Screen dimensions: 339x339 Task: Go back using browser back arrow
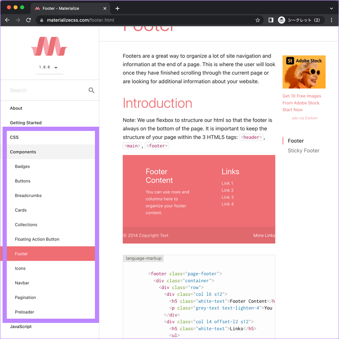pyautogui.click(x=7, y=20)
